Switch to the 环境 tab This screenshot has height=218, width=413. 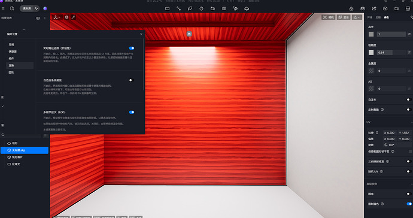(x=370, y=17)
